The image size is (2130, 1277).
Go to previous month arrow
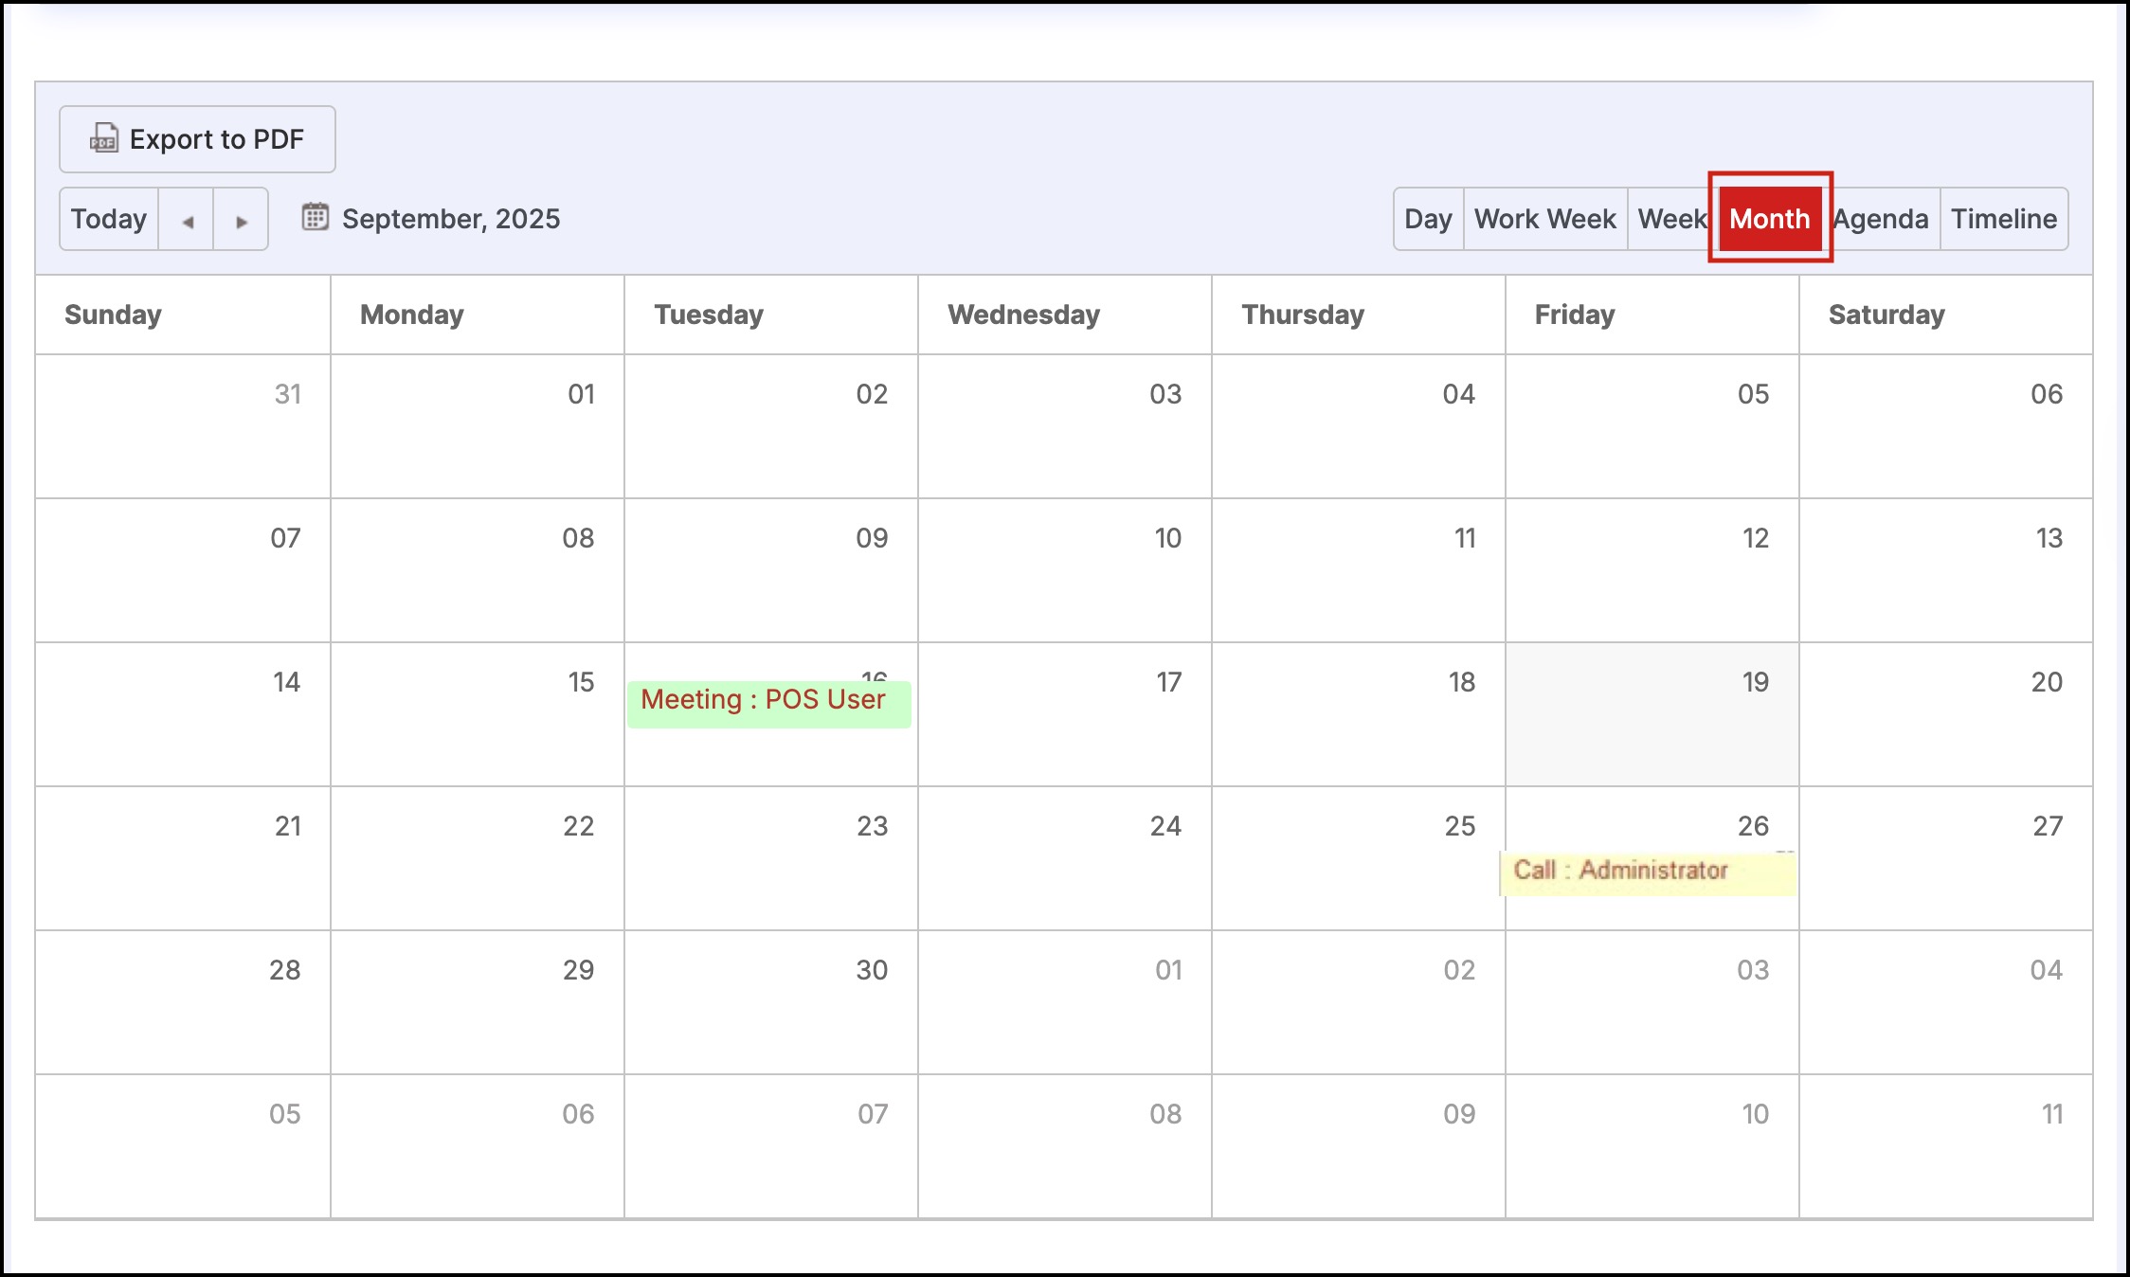tap(187, 220)
